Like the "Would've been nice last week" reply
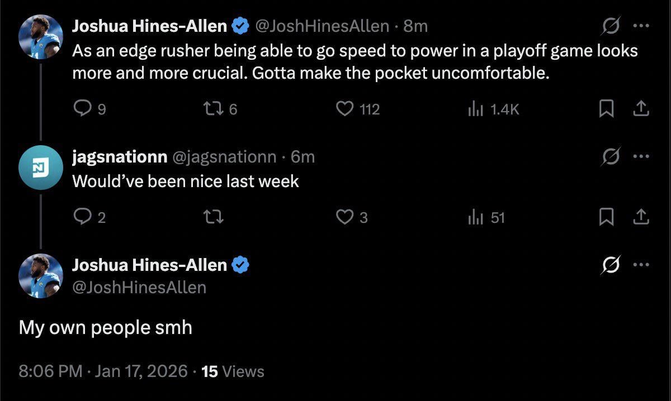Viewport: 671px width, 401px height. (344, 217)
